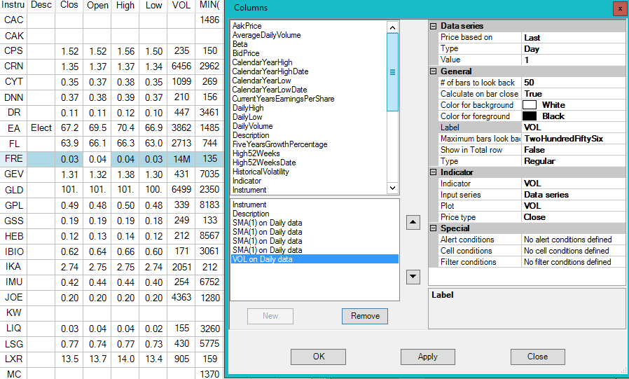Viewport: 629px width, 379px height.
Task: Collapse the General property section
Action: click(x=434, y=71)
